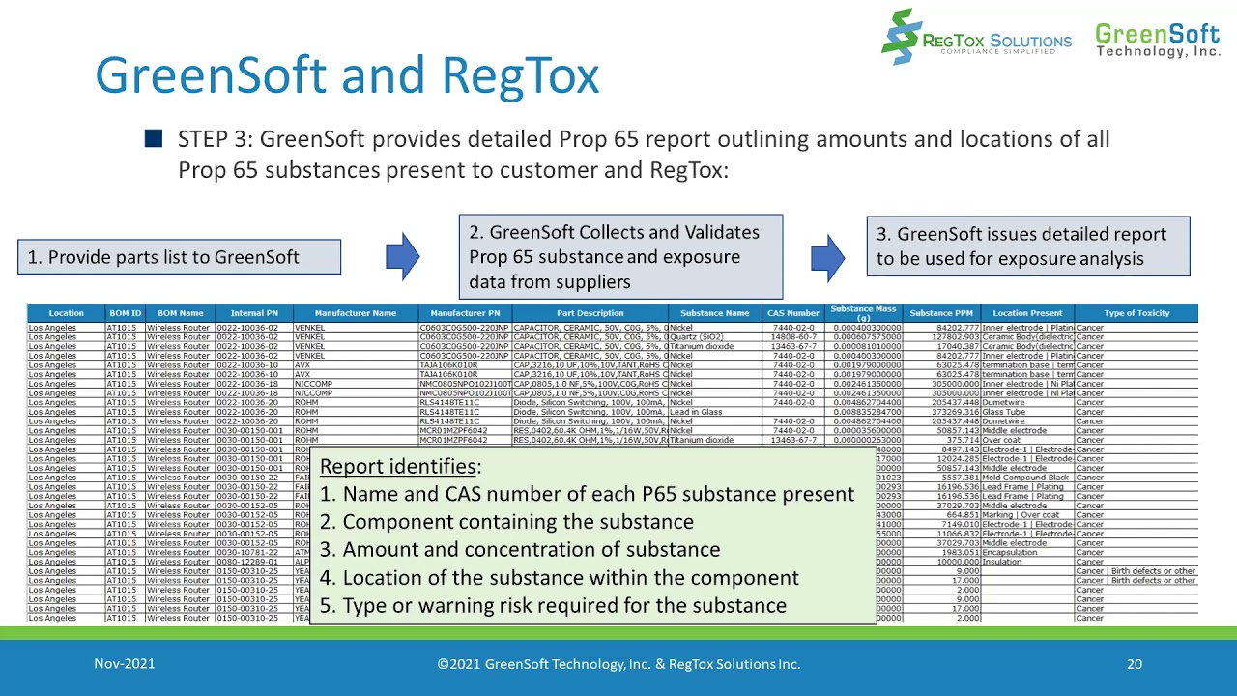Click the 'CAS Number' column header
Viewport: 1237px width, 696px height.
coord(793,313)
